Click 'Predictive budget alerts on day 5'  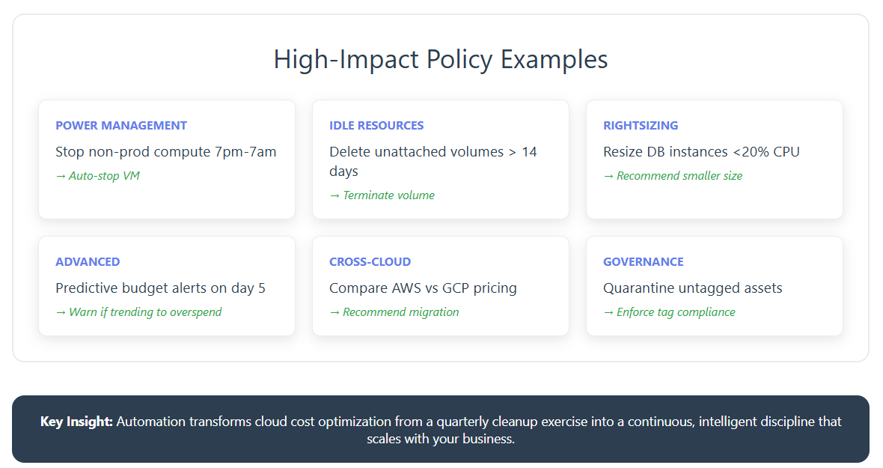[160, 288]
